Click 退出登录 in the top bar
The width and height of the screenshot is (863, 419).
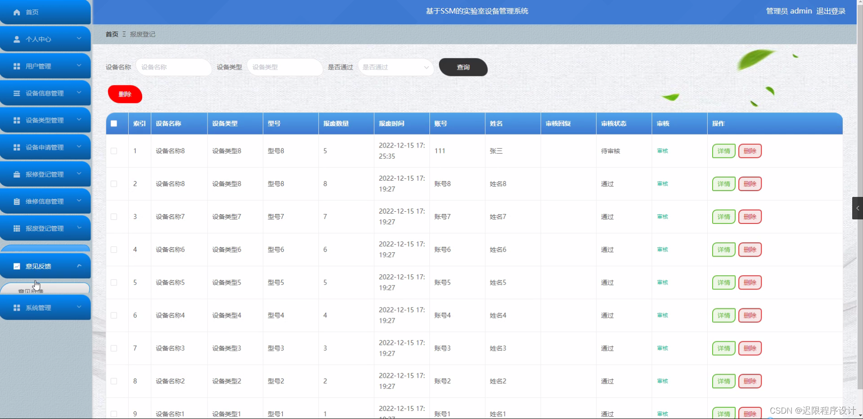831,11
